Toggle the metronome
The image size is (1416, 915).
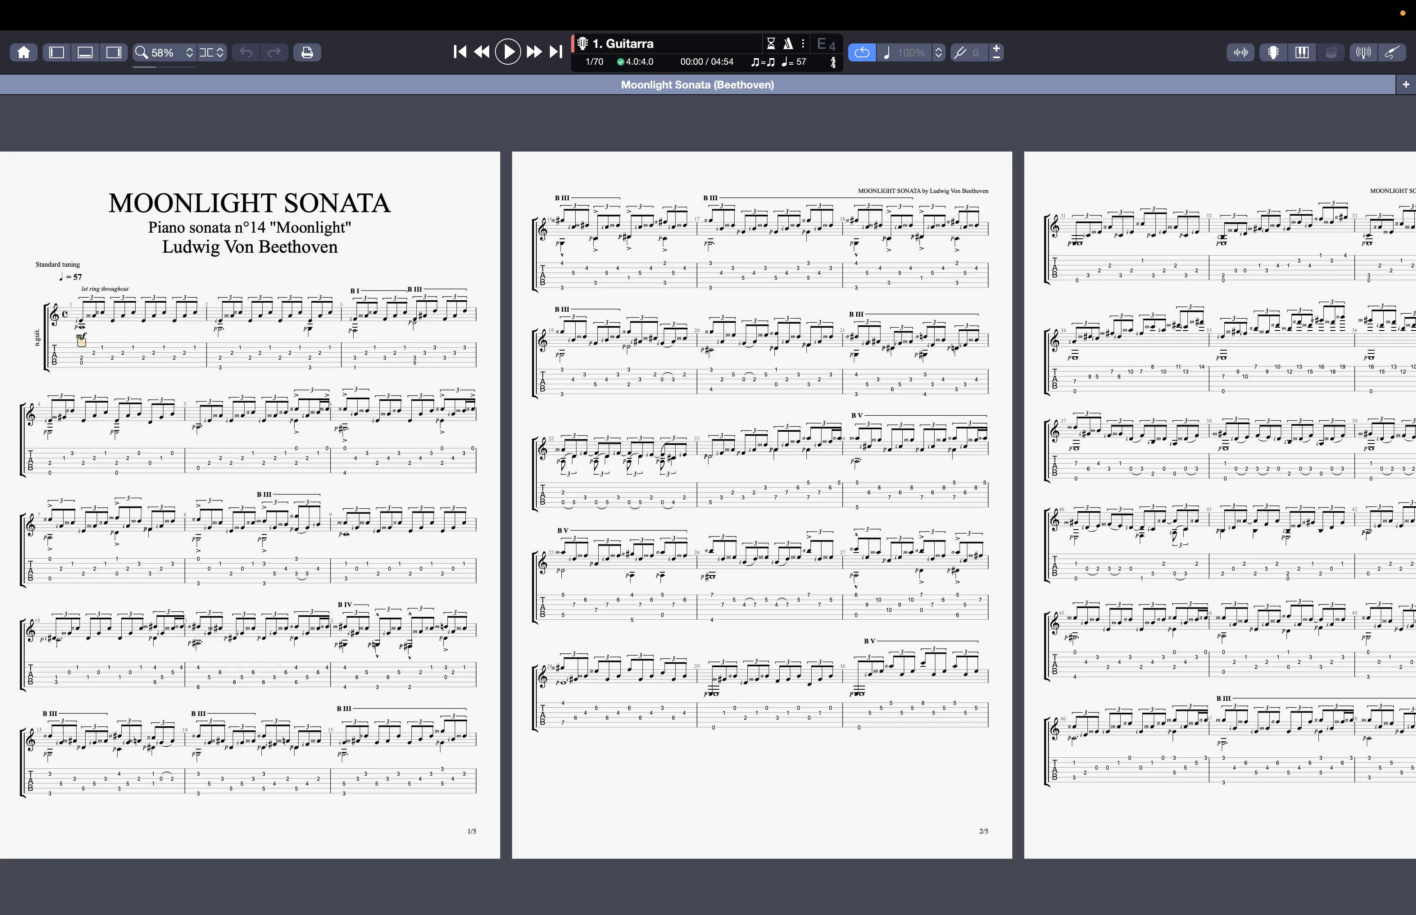tap(788, 43)
